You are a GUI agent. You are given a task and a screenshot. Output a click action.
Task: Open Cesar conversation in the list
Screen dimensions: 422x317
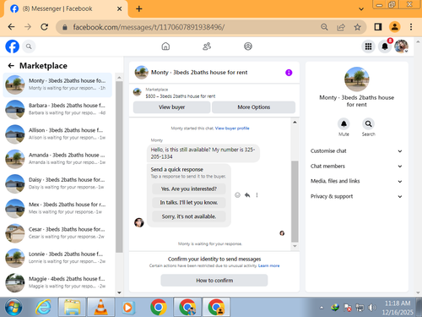point(57,233)
